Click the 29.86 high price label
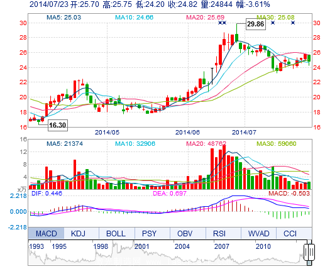 (255, 24)
